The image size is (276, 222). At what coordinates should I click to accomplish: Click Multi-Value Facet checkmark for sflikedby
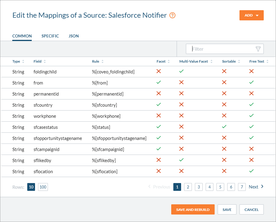pyautogui.click(x=181, y=160)
